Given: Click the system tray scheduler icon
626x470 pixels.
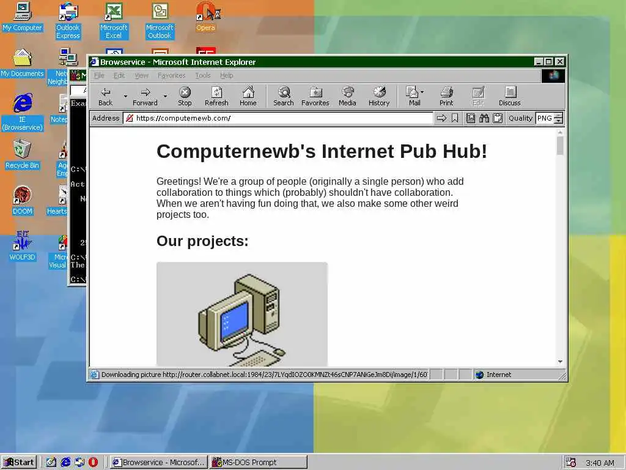Looking at the screenshot, I should tap(571, 463).
